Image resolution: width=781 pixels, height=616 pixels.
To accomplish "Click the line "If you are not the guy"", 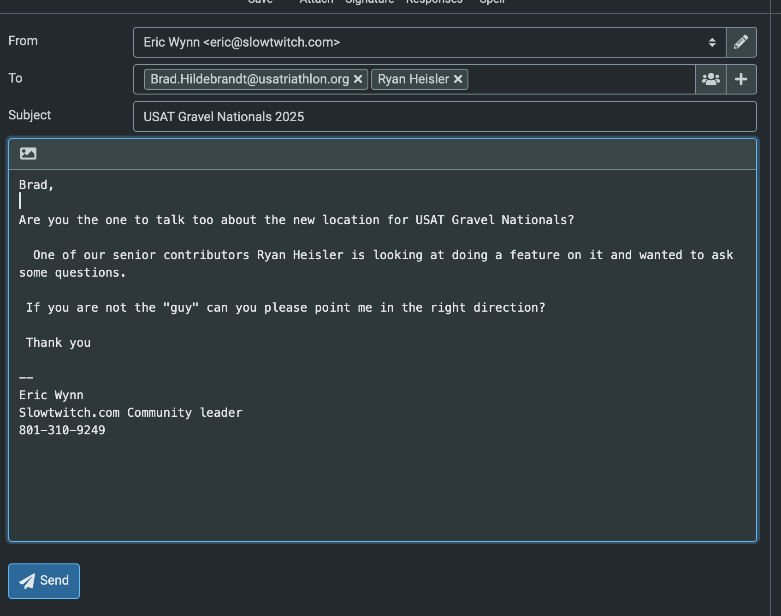I will 285,308.
